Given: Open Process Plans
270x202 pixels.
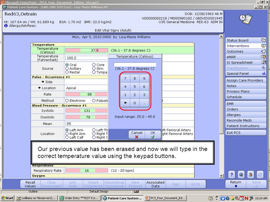Looking at the screenshot, I should click(x=246, y=91).
